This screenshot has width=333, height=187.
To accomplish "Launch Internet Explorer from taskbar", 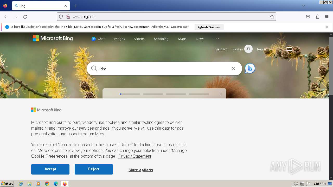I will tap(21, 184).
